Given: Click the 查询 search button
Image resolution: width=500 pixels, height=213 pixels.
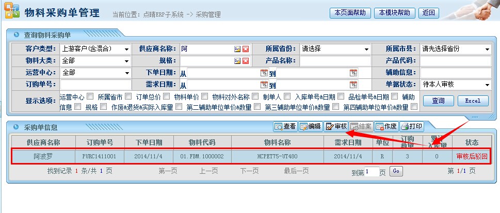Looking at the screenshot, I should [438, 101].
